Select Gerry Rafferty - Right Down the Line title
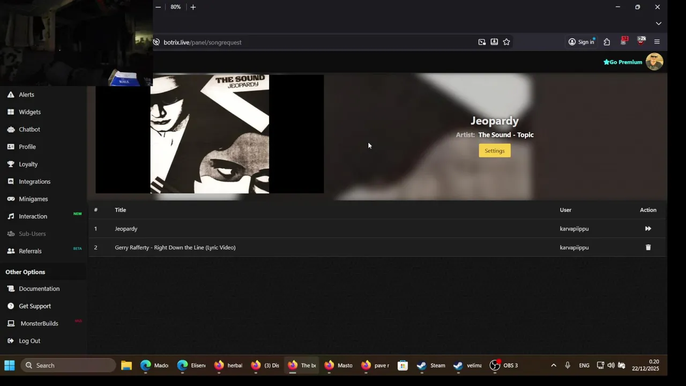The height and width of the screenshot is (386, 686). click(x=175, y=248)
